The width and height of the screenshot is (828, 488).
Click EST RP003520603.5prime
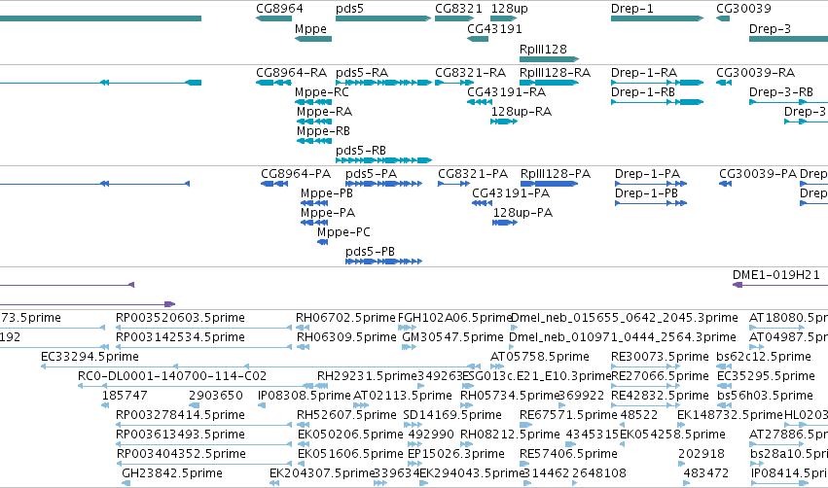point(203,328)
